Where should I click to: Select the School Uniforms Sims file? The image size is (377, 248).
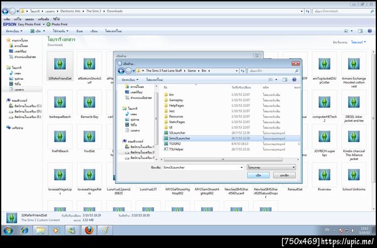354,177
